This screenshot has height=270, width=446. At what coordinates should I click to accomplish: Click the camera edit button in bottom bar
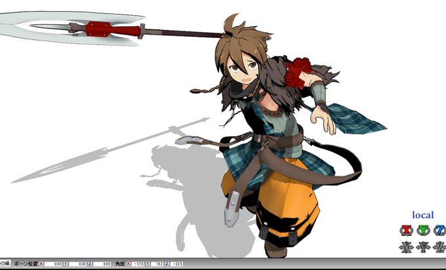5,263
